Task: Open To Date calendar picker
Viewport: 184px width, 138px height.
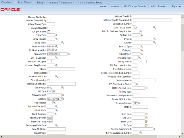Action: (x=146, y=125)
